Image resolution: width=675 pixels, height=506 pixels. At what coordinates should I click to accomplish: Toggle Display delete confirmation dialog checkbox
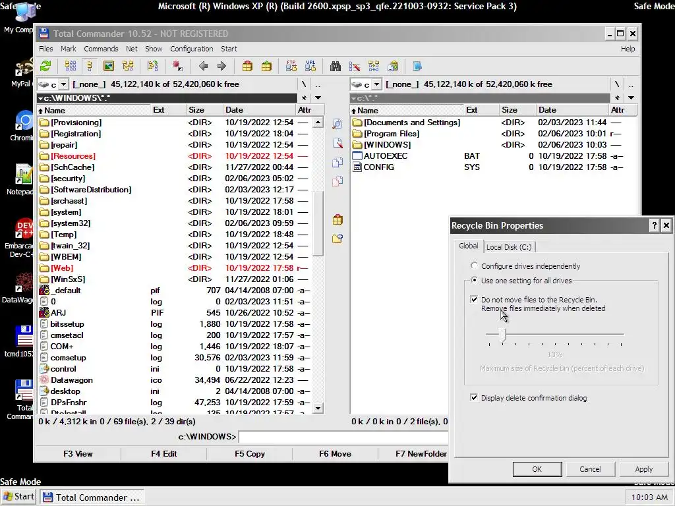point(474,397)
